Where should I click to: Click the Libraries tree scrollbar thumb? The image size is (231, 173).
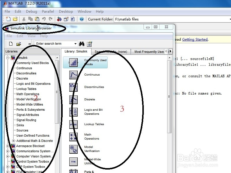pos(57,92)
